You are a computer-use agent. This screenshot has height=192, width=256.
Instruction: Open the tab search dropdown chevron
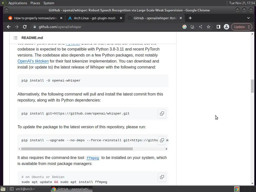tap(248, 18)
